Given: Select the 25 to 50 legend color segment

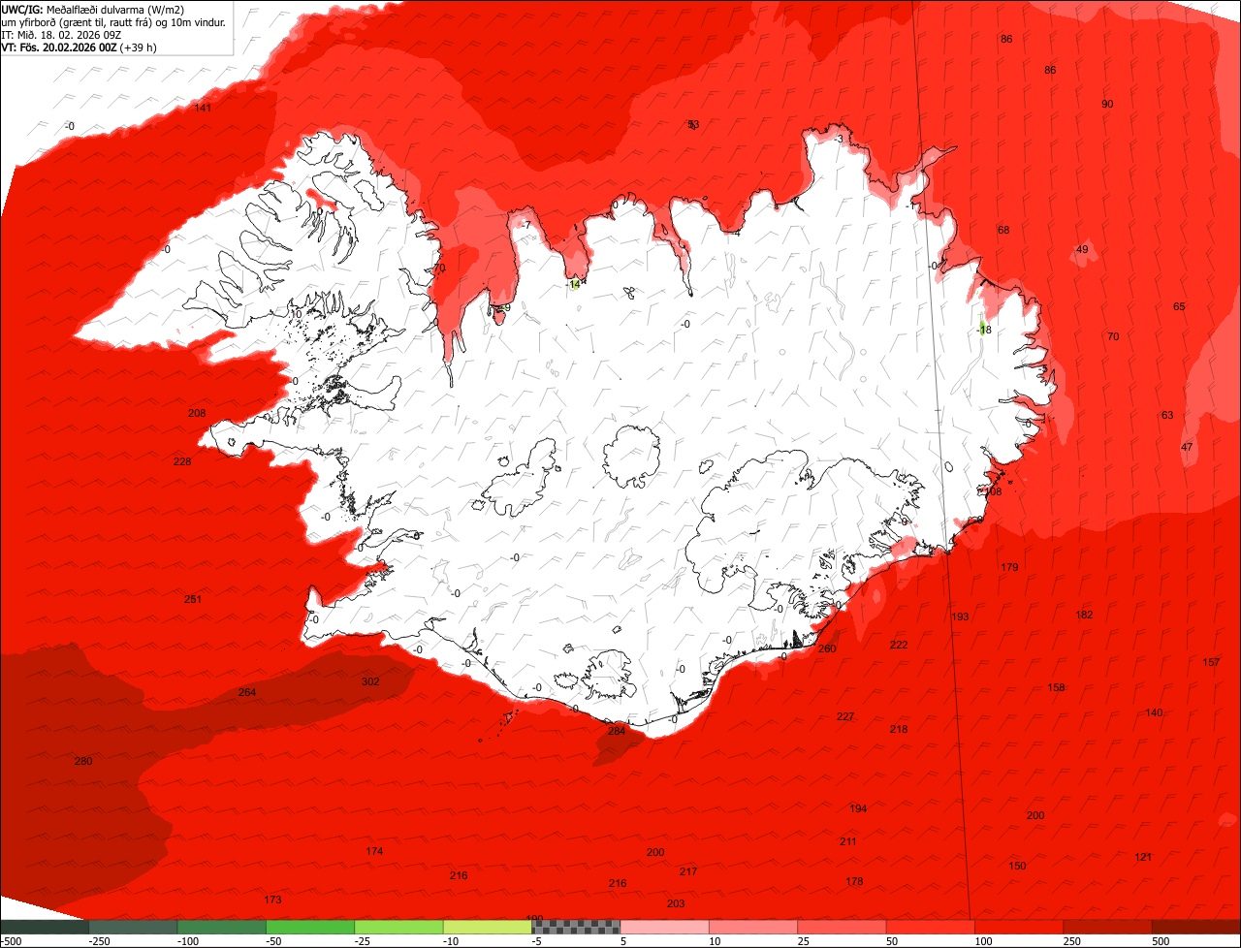Looking at the screenshot, I should tap(842, 927).
